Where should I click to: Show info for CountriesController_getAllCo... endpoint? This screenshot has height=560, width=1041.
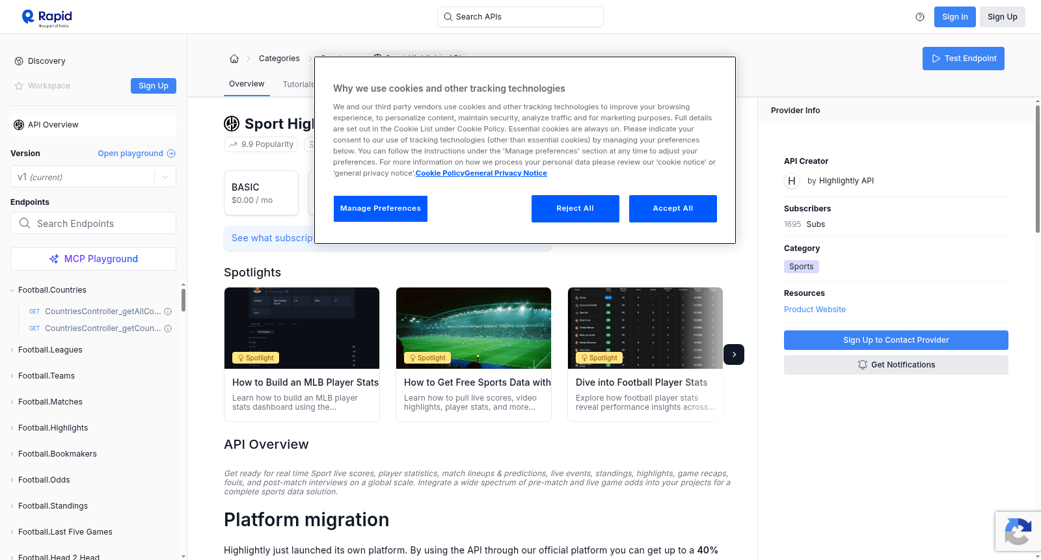pos(168,312)
